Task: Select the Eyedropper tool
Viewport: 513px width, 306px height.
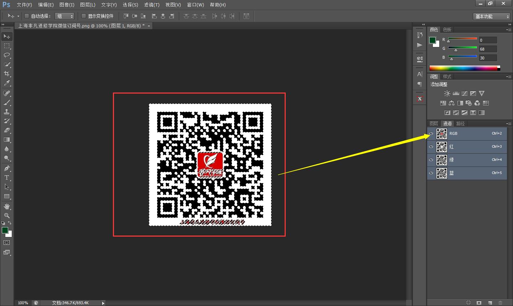Action: pos(7,83)
